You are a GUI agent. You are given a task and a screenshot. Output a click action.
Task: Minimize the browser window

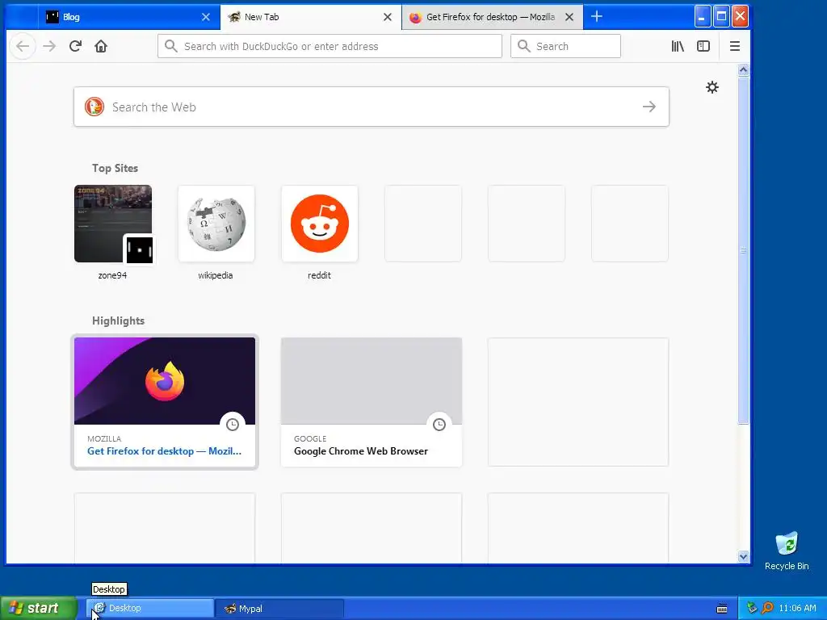tap(702, 16)
